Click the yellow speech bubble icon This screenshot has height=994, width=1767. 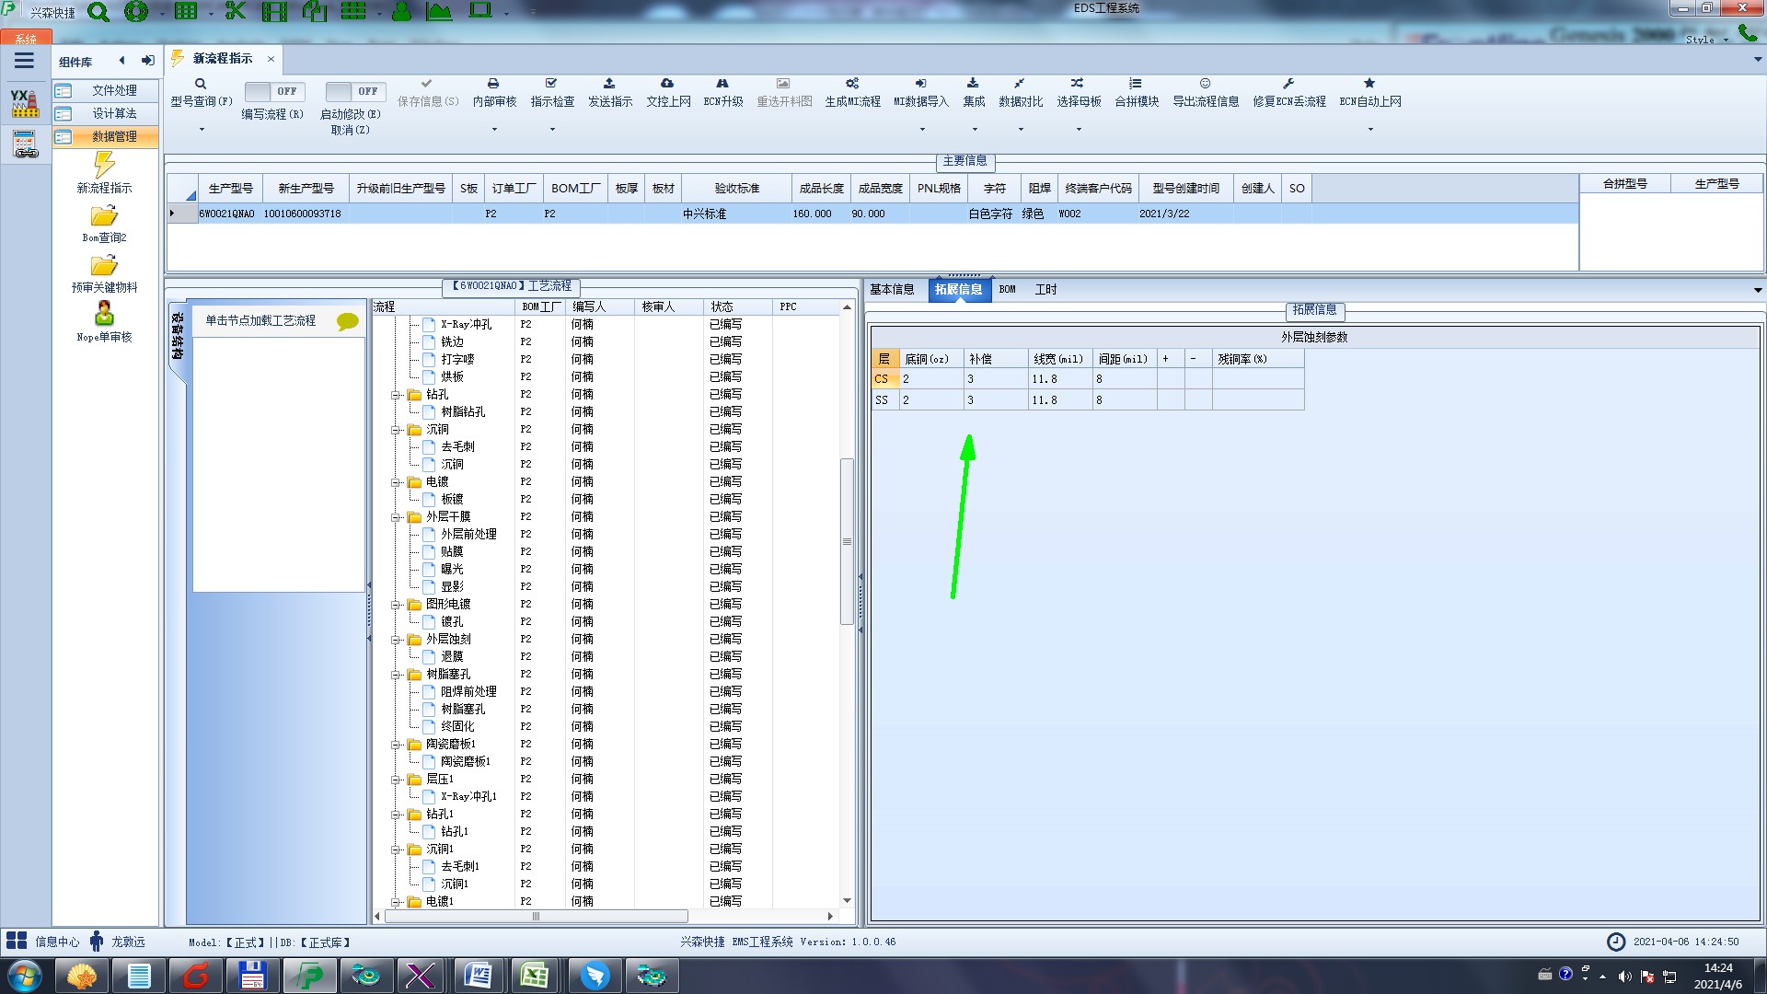(348, 321)
